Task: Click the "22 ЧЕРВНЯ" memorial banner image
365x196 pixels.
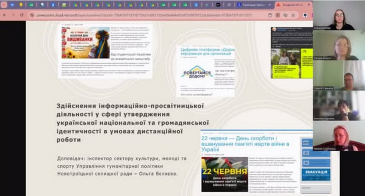Action: (x=225, y=175)
